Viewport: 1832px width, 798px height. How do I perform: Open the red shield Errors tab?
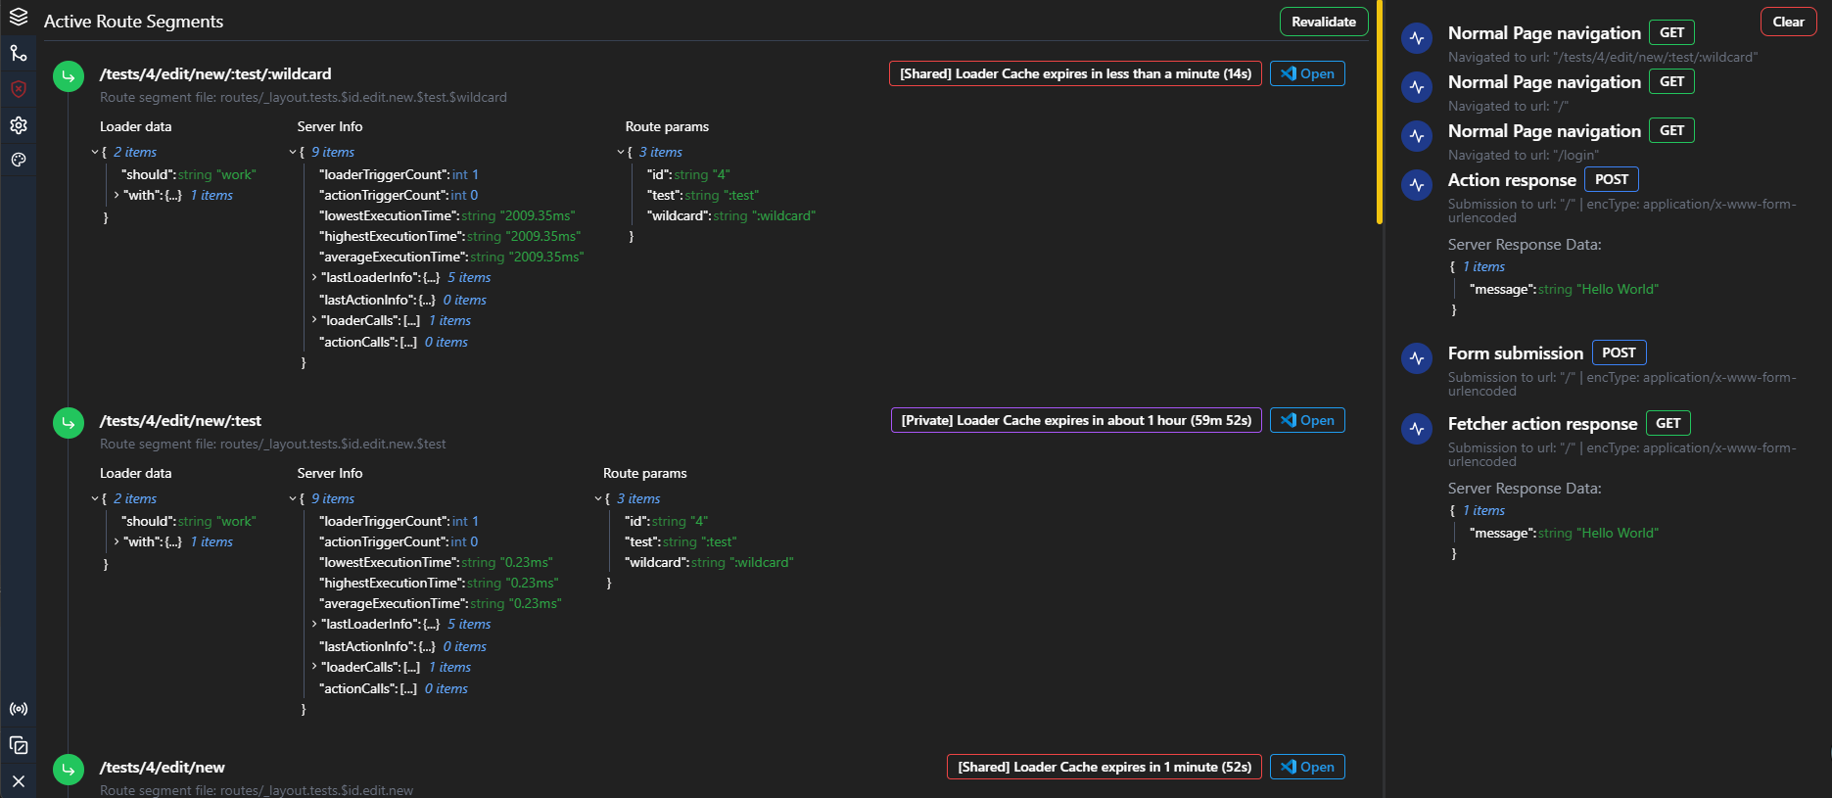[19, 89]
